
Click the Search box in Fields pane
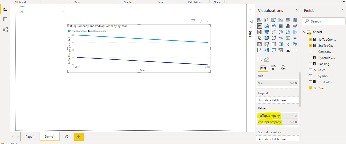tap(324, 21)
